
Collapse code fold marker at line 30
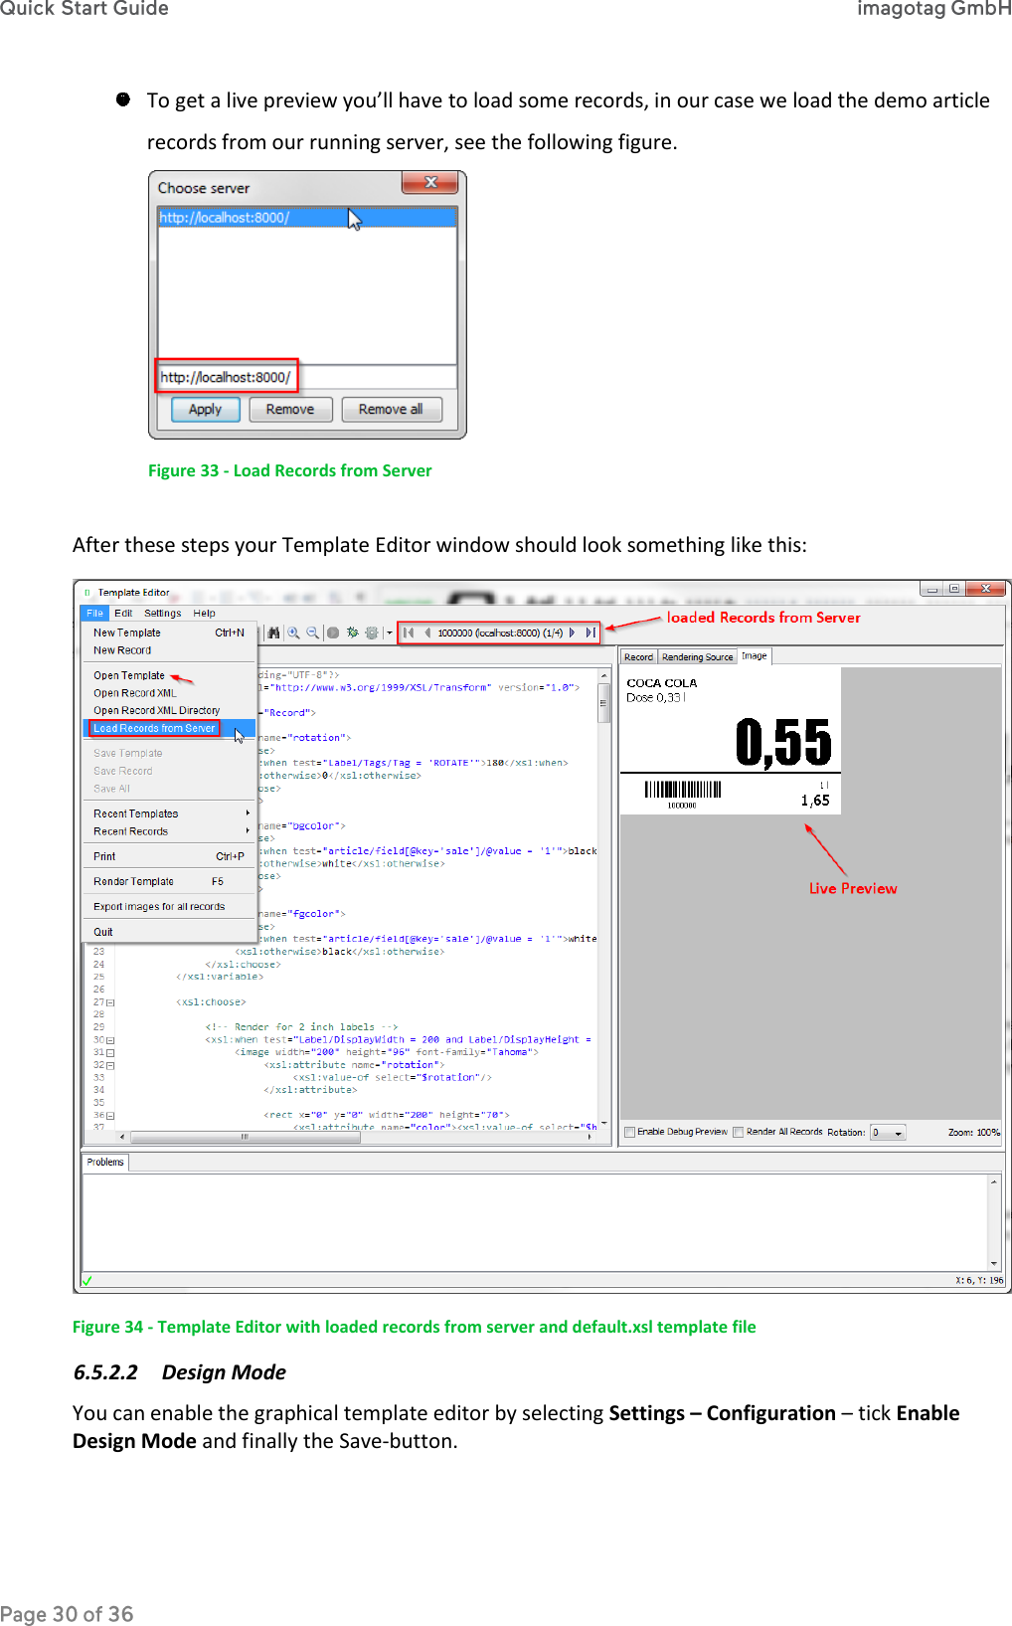click(110, 1040)
